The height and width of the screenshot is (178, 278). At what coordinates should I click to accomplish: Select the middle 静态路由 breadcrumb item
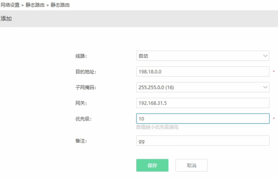click(35, 5)
